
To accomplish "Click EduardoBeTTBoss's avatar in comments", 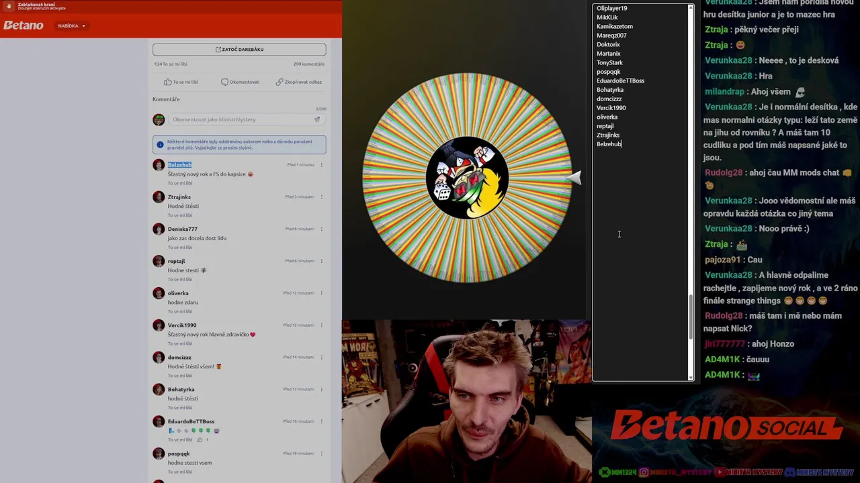I will 159,421.
